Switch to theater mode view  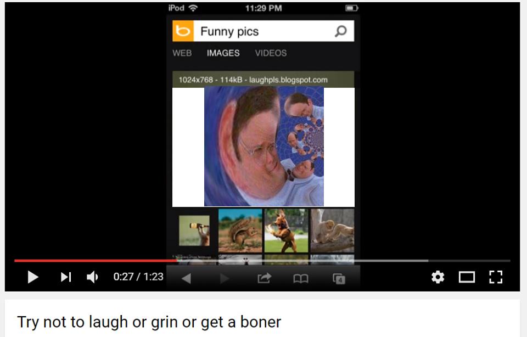(x=467, y=277)
